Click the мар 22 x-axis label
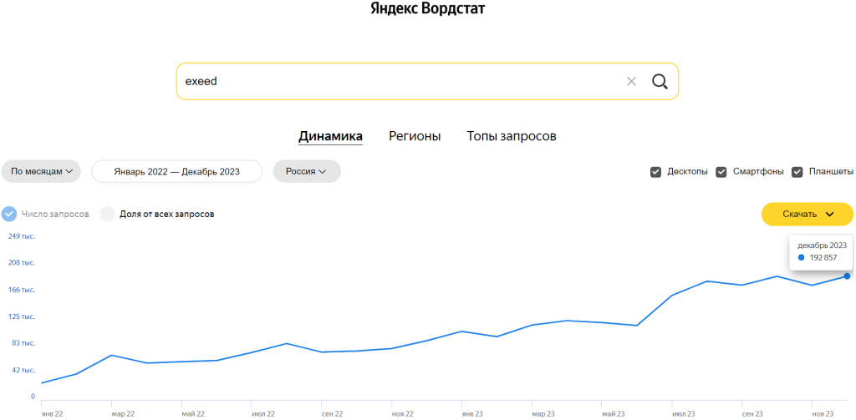 [123, 414]
